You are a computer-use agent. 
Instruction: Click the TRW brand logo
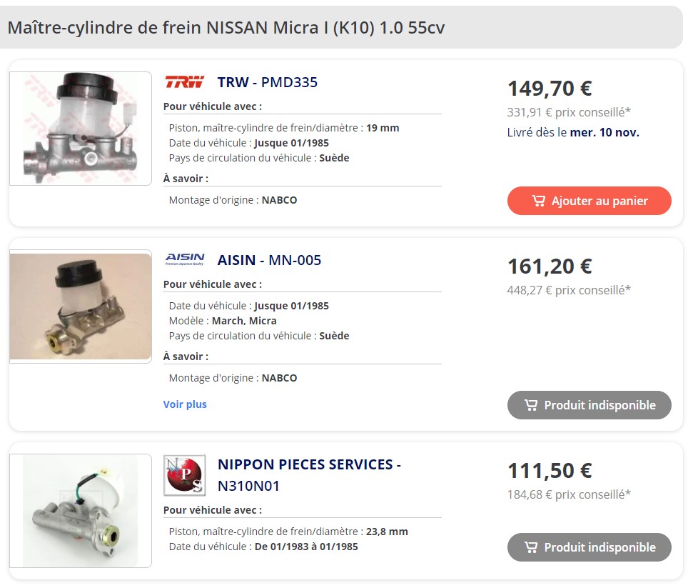point(184,82)
